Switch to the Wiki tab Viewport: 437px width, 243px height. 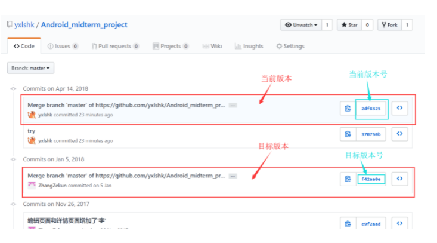point(212,46)
